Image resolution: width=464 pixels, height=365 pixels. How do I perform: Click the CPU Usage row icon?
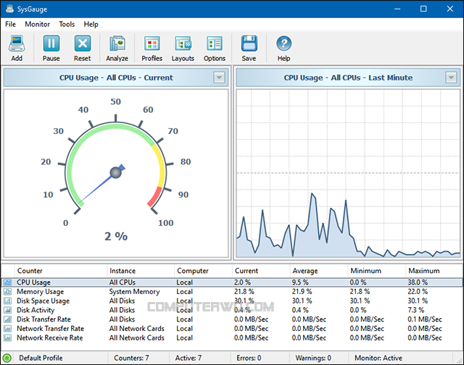(x=7, y=282)
